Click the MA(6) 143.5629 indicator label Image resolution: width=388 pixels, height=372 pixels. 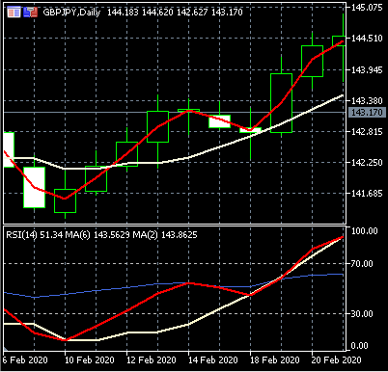pyautogui.click(x=97, y=235)
